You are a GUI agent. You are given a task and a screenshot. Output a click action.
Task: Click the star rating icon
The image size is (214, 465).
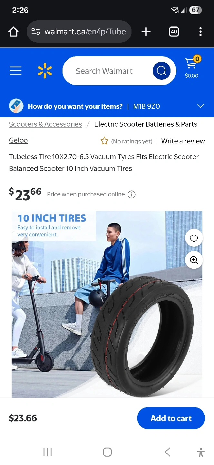tap(104, 141)
